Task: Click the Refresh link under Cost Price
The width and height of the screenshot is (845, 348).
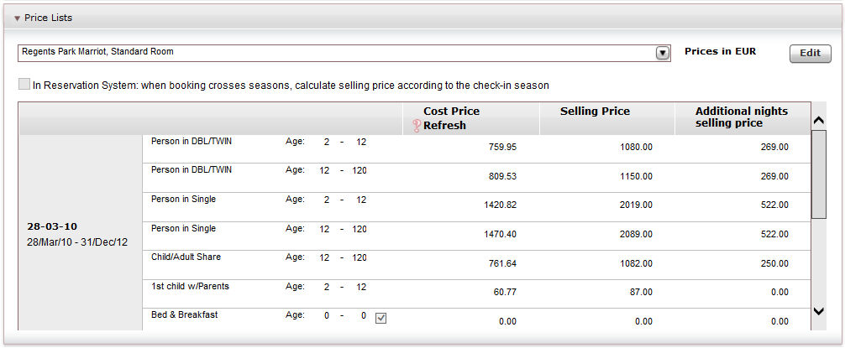Action: tap(444, 125)
